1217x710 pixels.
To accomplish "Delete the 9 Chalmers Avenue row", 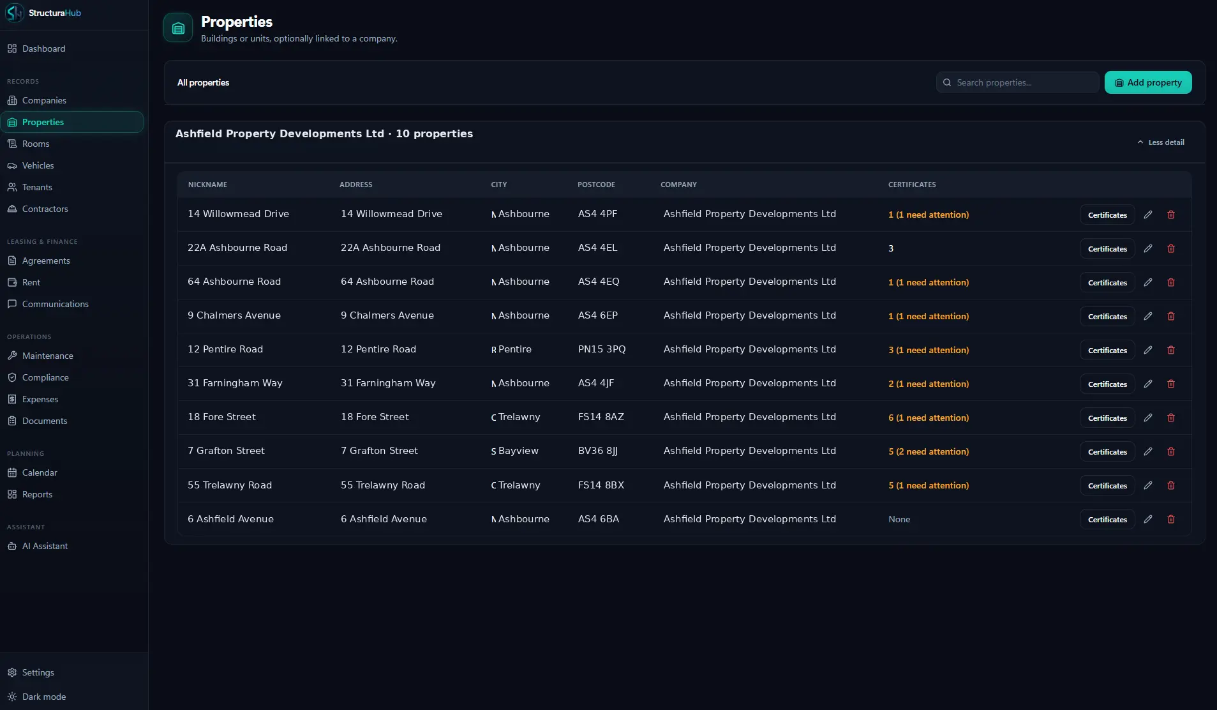I will click(x=1171, y=316).
